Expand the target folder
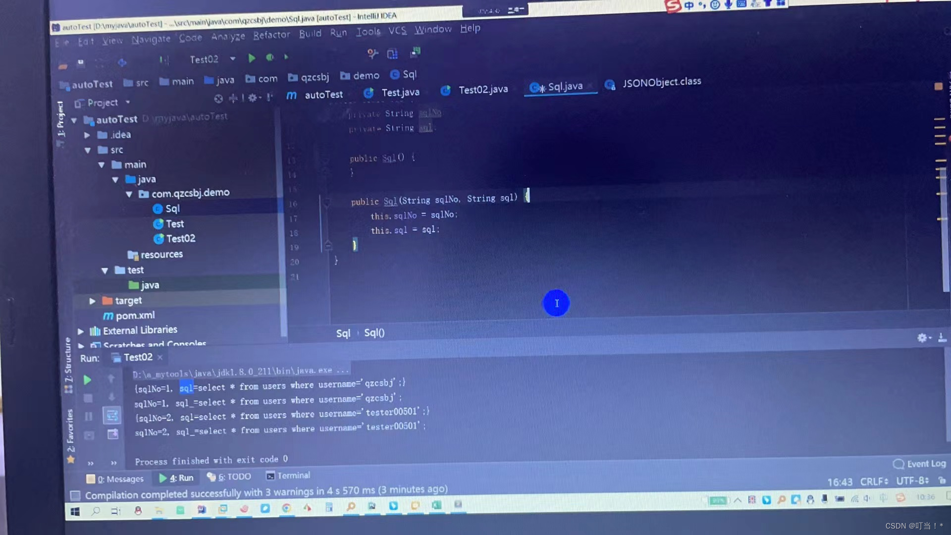Viewport: 951px width, 535px height. 92,301
